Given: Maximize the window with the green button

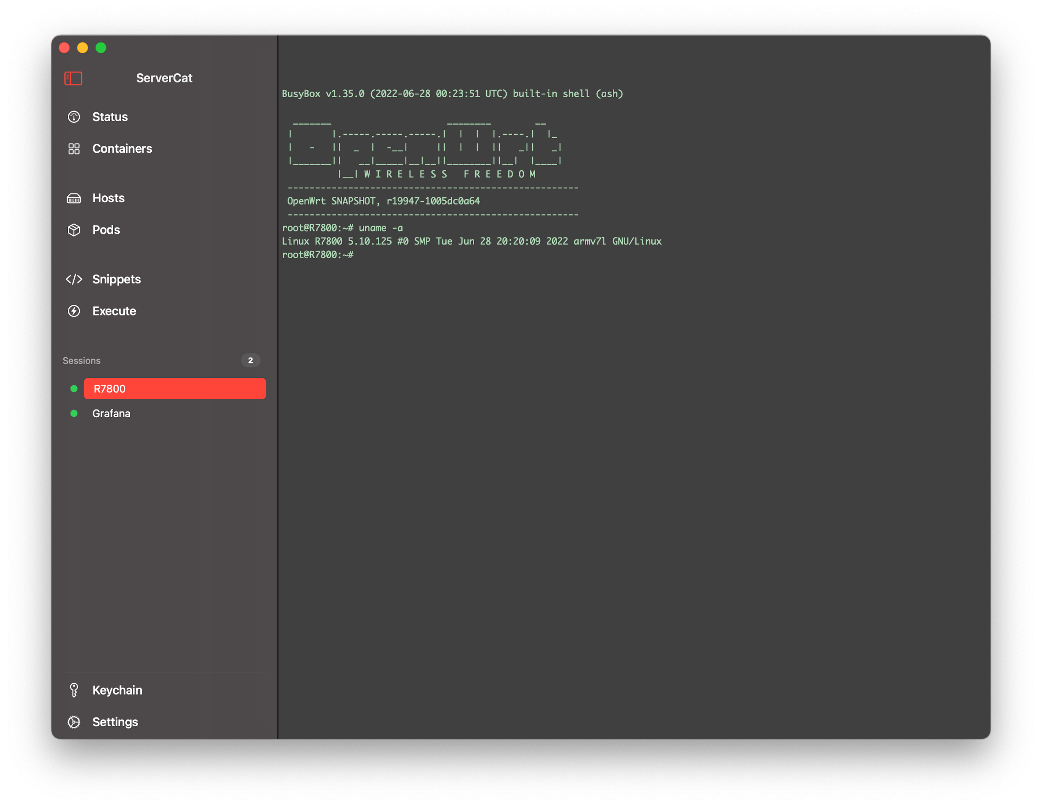Looking at the screenshot, I should pyautogui.click(x=101, y=48).
